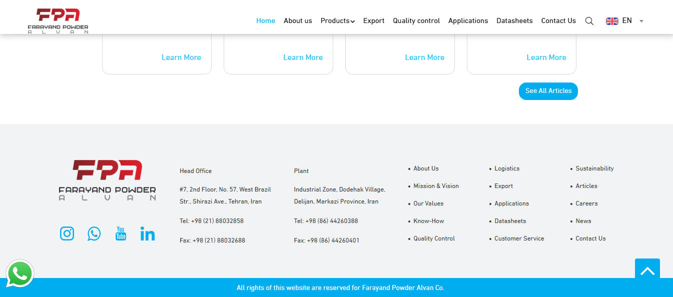This screenshot has height=297, width=673.
Task: Click the Farayand Powder Alvan footer logo
Action: (108, 180)
